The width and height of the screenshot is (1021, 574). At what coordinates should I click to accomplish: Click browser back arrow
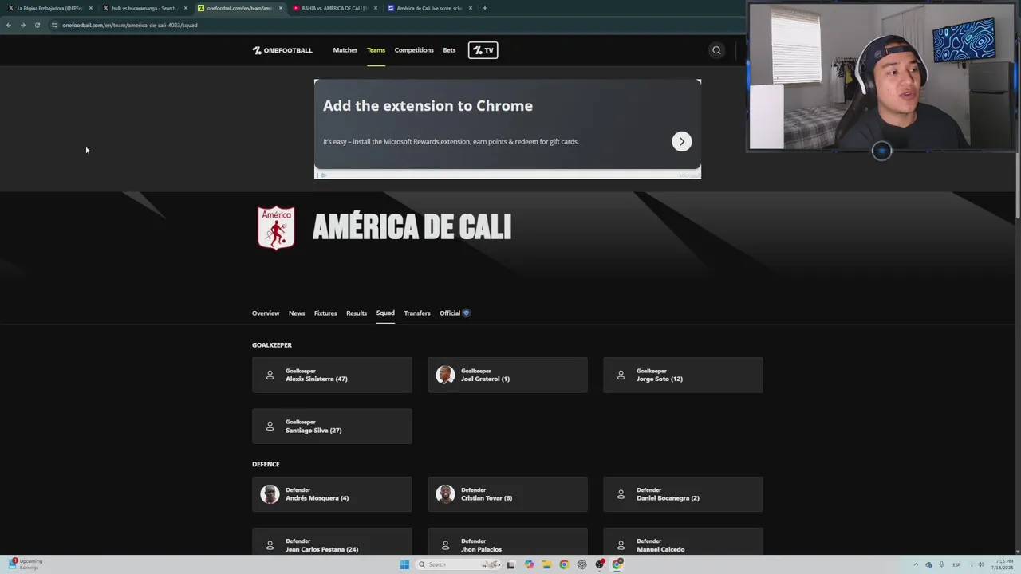click(9, 25)
